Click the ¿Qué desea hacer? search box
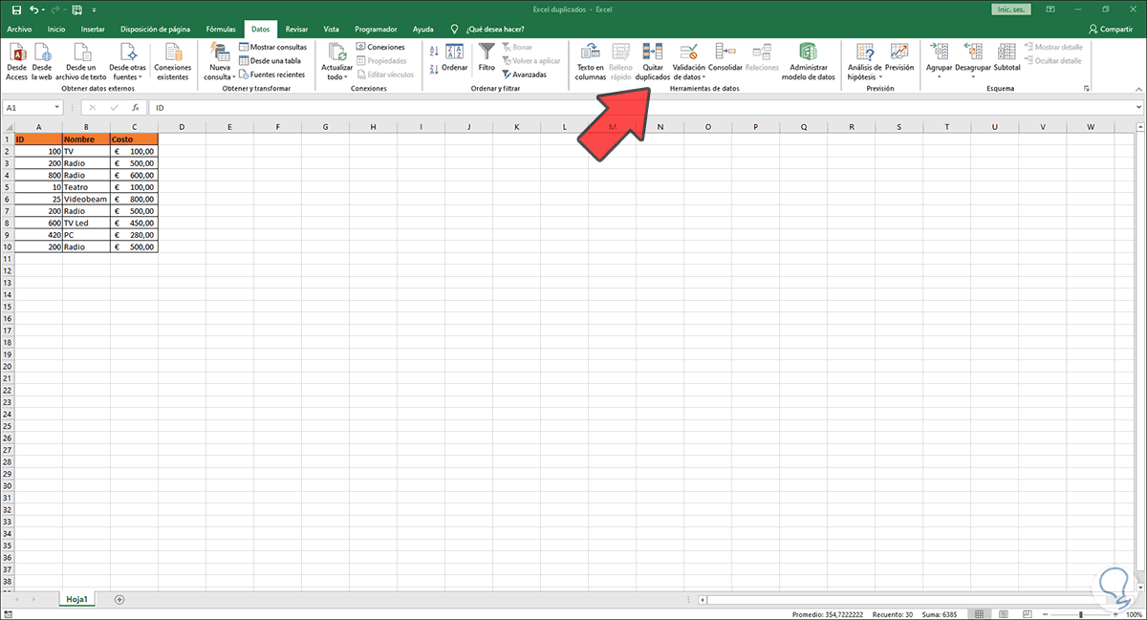1147x620 pixels. point(497,29)
